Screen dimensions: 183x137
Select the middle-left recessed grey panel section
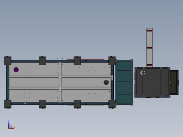pos(34,82)
